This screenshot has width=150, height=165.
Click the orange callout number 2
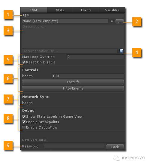136,22
